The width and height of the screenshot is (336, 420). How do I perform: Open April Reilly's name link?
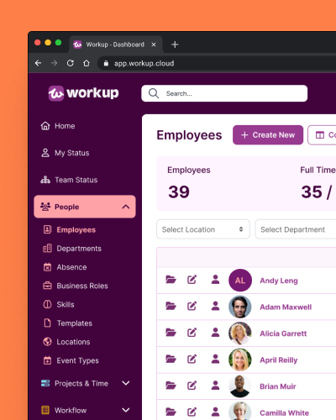point(279,360)
